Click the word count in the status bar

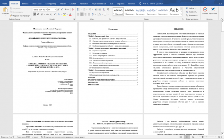point(23,137)
